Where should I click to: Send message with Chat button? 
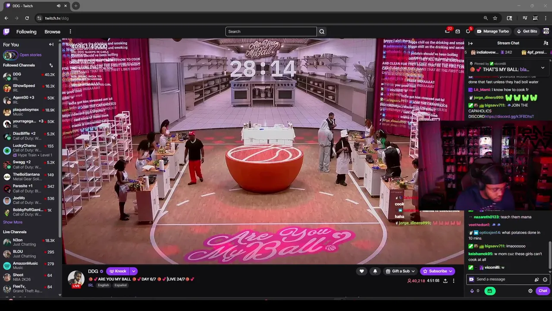tap(543, 291)
